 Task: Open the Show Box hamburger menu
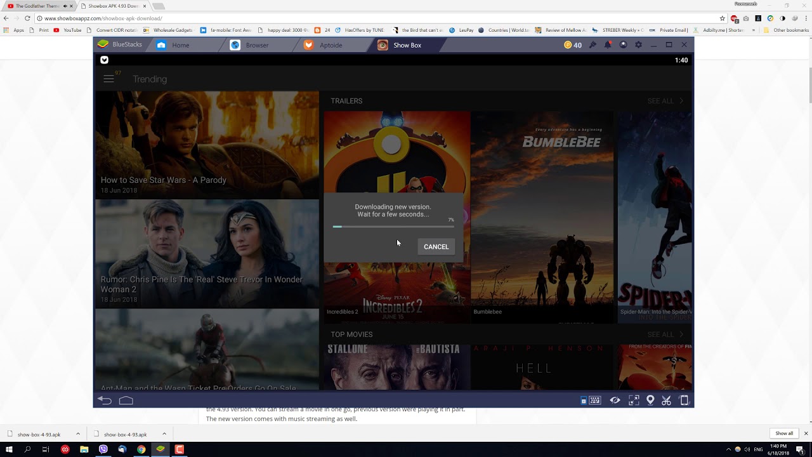click(x=108, y=79)
